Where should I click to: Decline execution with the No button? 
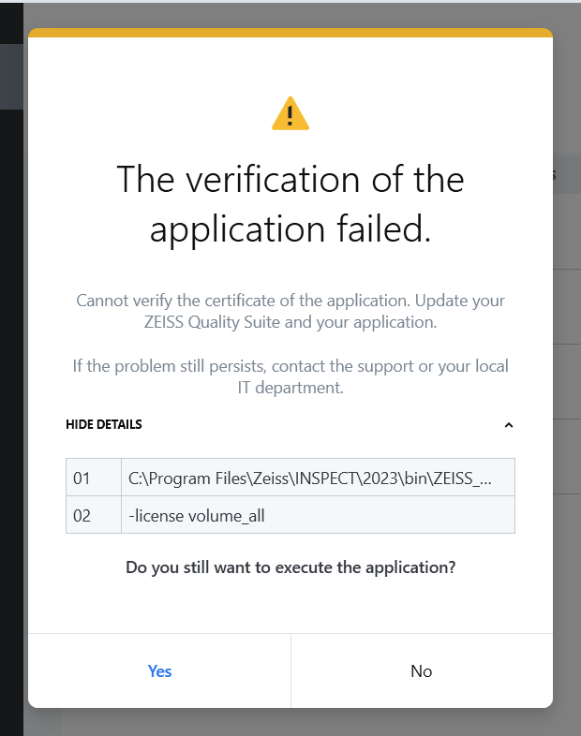(422, 670)
